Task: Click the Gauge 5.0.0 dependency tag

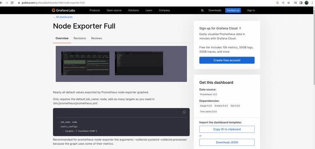Action: (206, 106)
